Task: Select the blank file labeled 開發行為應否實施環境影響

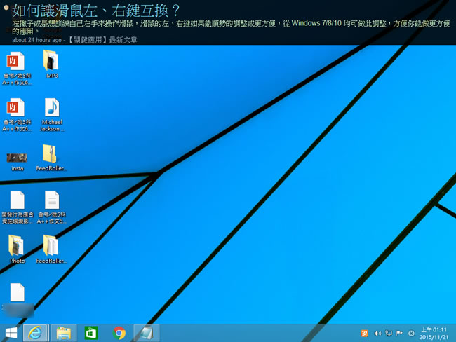Action: click(x=17, y=200)
